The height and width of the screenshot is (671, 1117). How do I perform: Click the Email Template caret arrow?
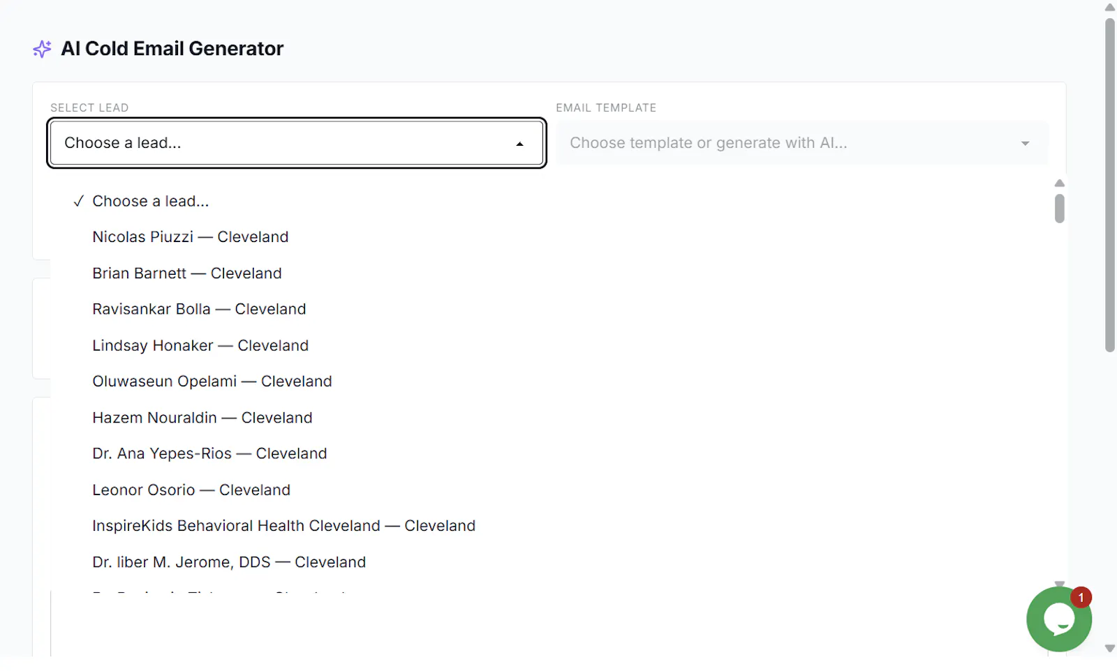point(1025,144)
